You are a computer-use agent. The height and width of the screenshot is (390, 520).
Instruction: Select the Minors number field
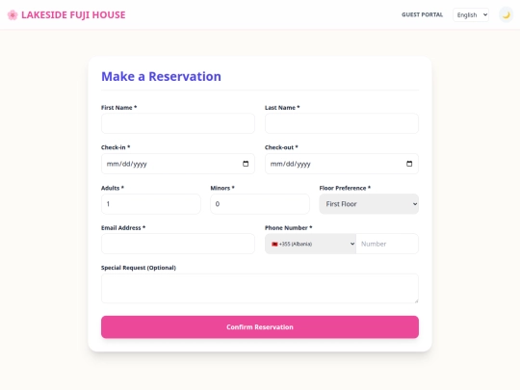coord(260,204)
